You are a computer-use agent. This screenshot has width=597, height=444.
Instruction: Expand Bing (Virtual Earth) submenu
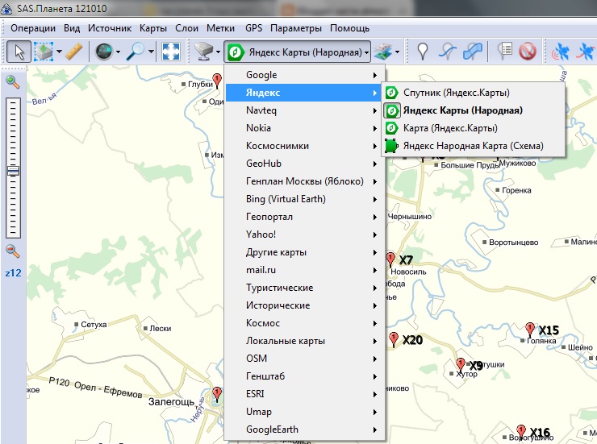[x=305, y=199]
